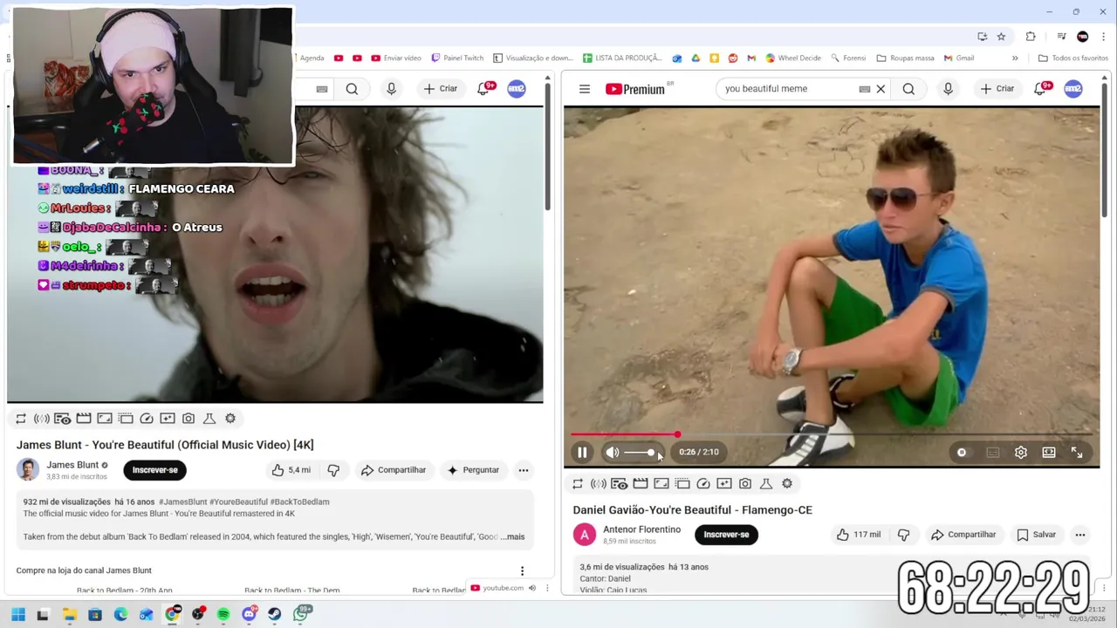Dislike the James Blunt video
This screenshot has height=628, width=1117.
click(333, 470)
